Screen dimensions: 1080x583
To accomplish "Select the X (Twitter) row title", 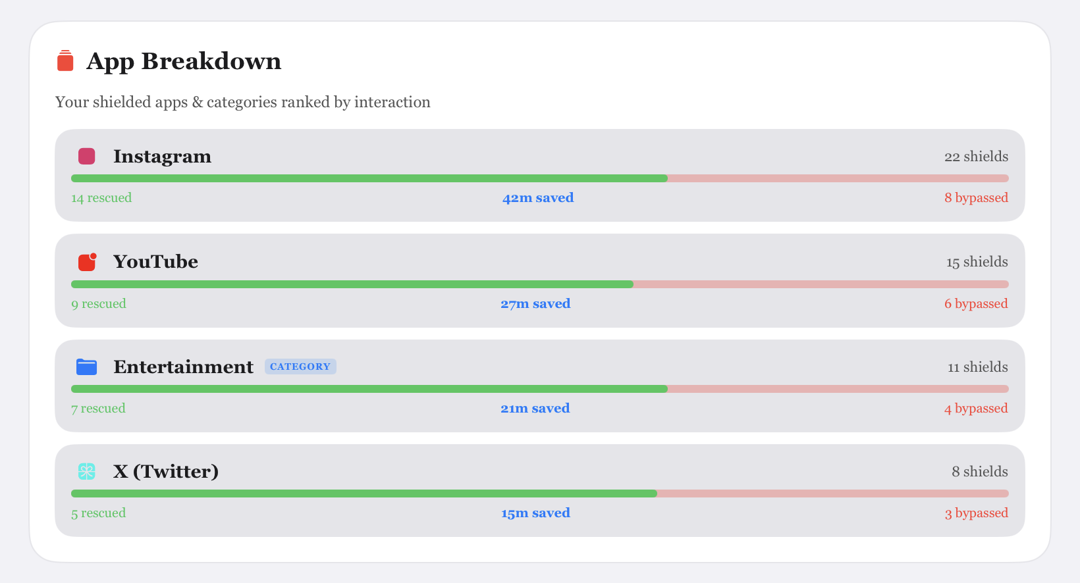I will (166, 471).
